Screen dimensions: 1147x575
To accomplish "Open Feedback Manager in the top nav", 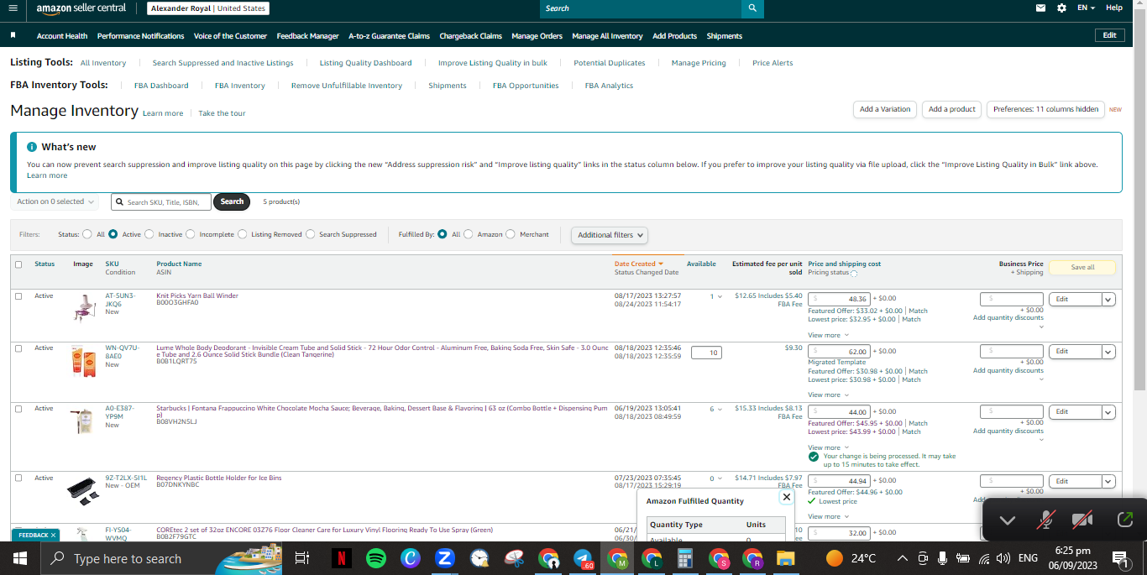I will click(x=307, y=36).
